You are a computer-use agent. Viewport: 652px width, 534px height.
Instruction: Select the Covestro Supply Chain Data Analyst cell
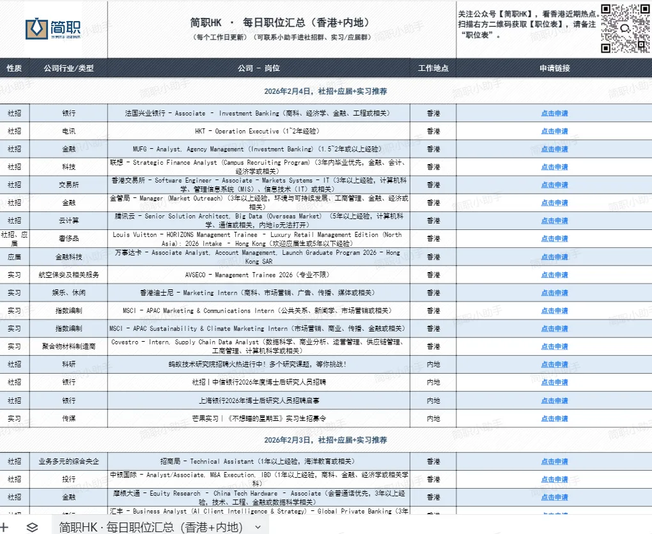coord(259,346)
